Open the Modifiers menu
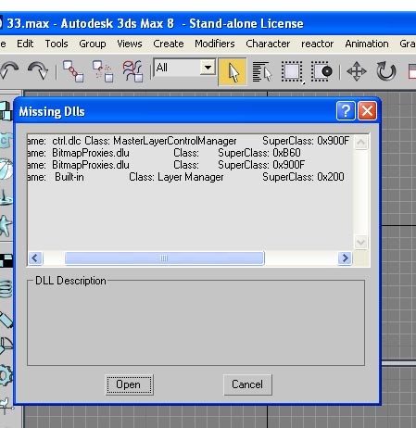The image size is (416, 428). [215, 44]
